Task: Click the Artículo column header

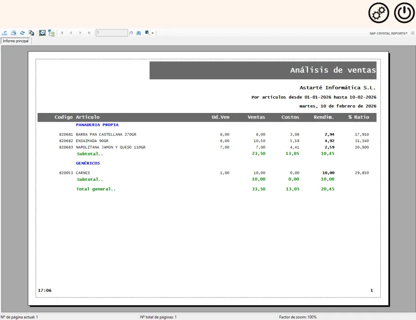Action: (88, 117)
